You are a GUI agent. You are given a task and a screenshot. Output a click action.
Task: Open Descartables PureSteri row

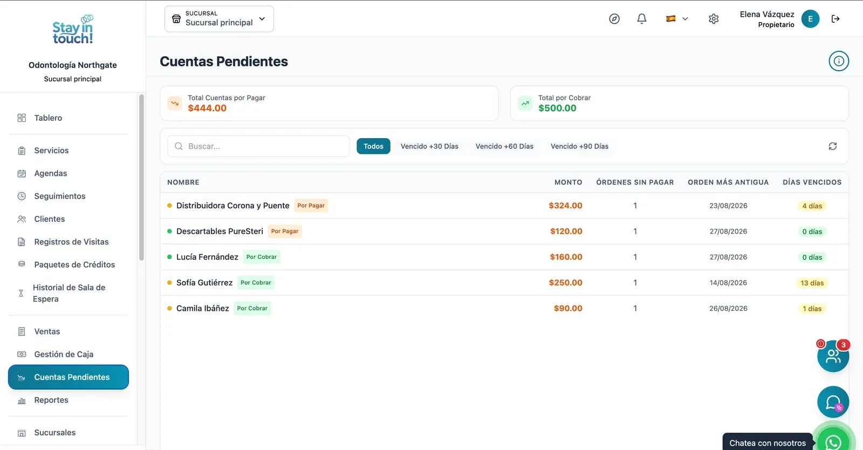[504, 231]
